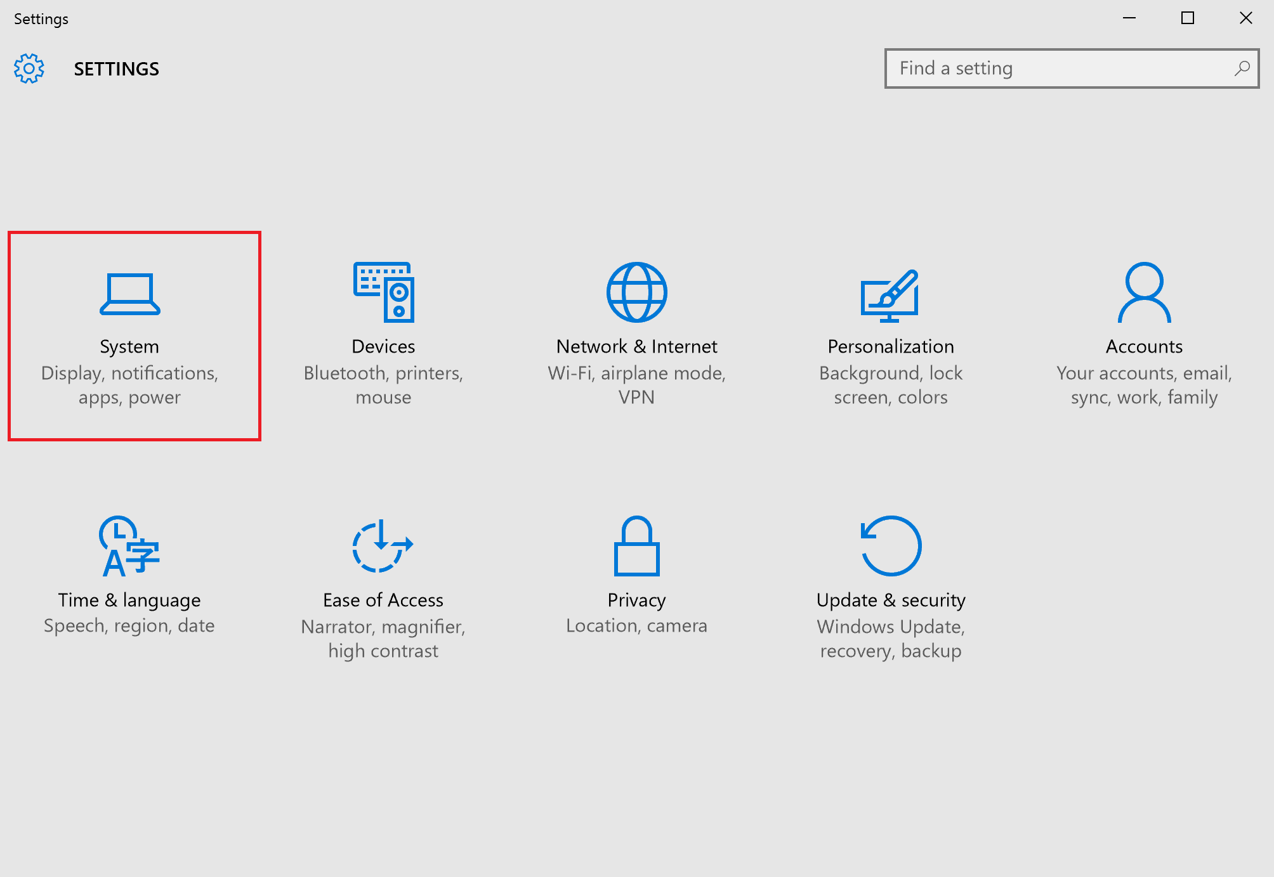Click 'Background, lock screen, colors' description
This screenshot has height=877, width=1274.
click(891, 385)
